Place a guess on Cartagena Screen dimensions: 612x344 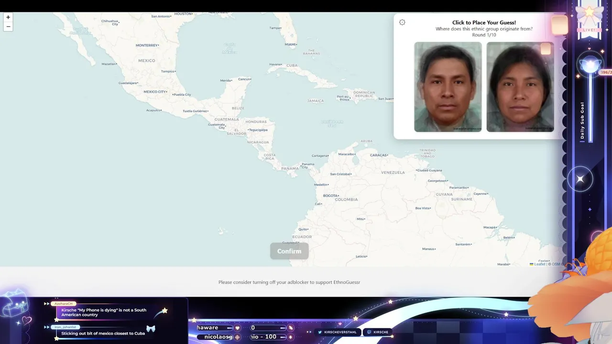point(320,156)
